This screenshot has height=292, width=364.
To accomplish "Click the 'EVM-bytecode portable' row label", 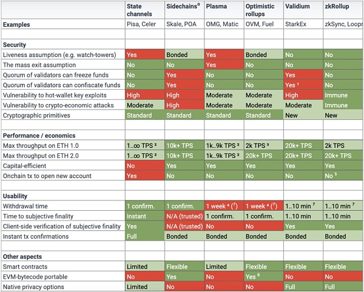I will (39, 277).
